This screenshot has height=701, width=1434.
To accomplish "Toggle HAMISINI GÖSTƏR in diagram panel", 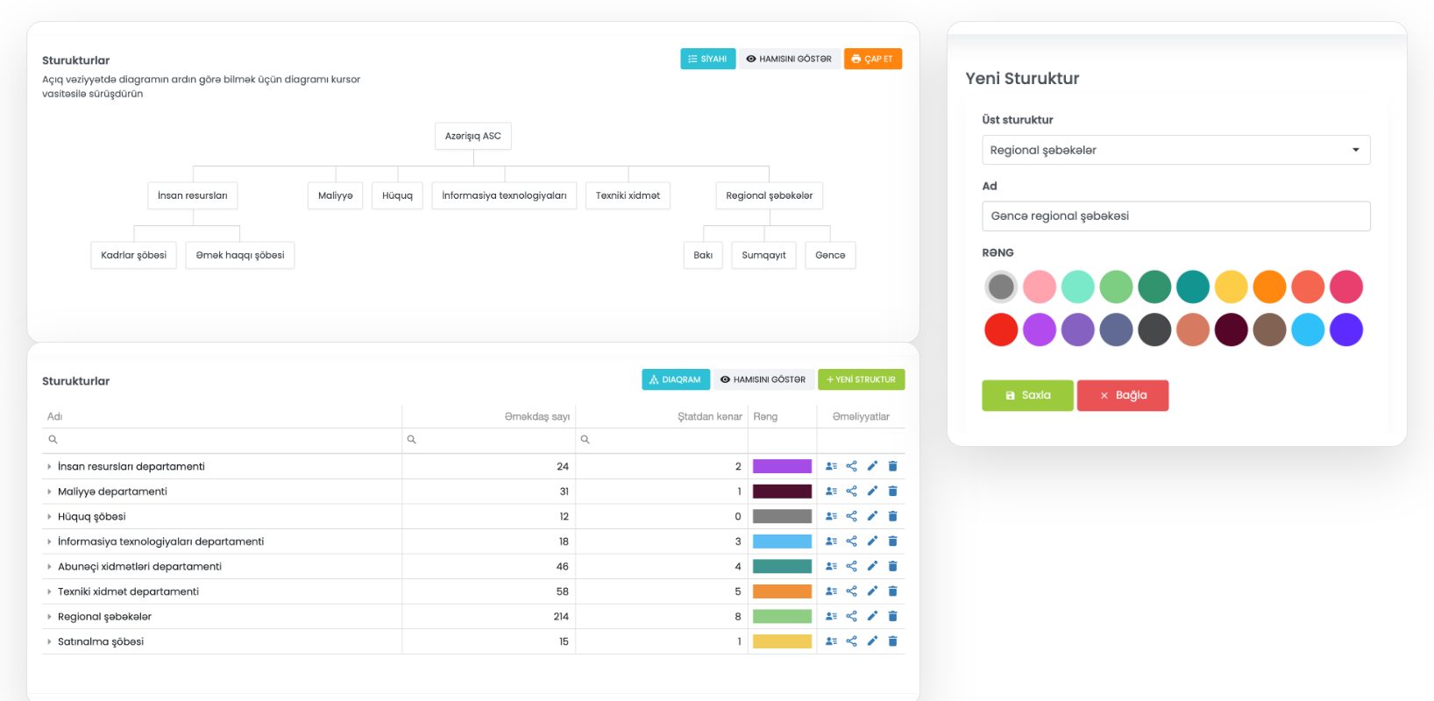I will click(789, 59).
